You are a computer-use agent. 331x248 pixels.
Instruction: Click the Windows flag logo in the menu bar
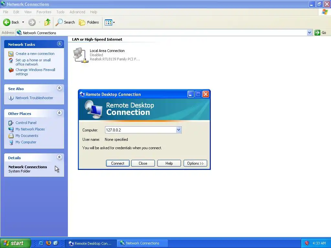point(325,12)
